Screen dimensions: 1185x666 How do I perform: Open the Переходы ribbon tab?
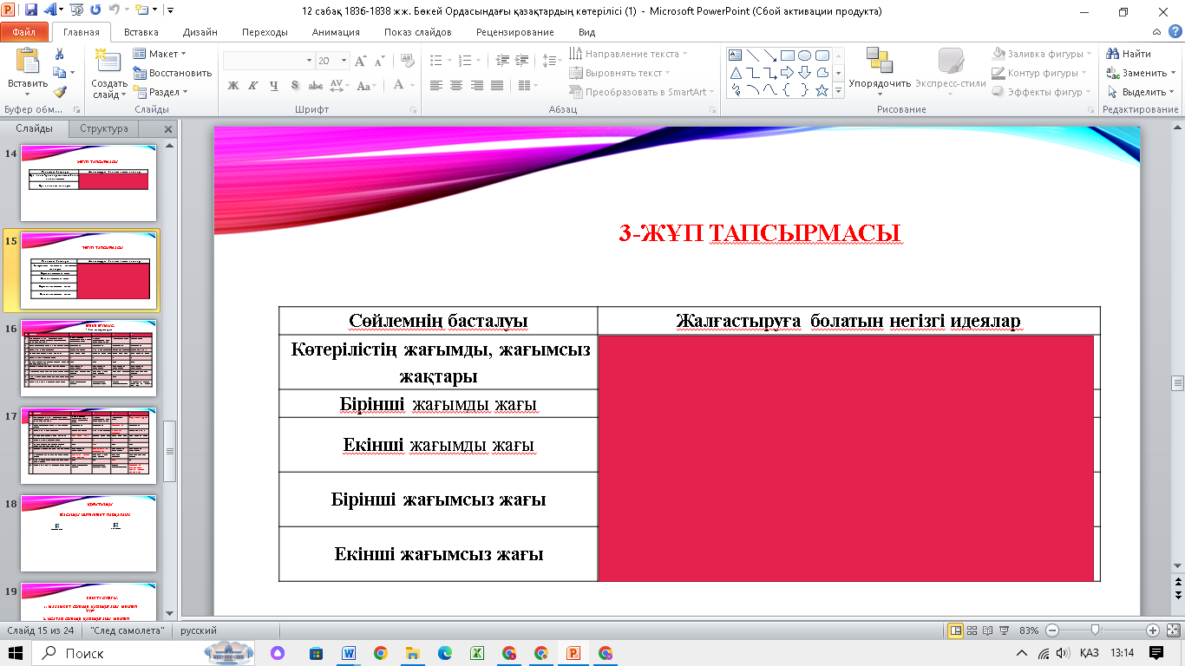point(265,32)
